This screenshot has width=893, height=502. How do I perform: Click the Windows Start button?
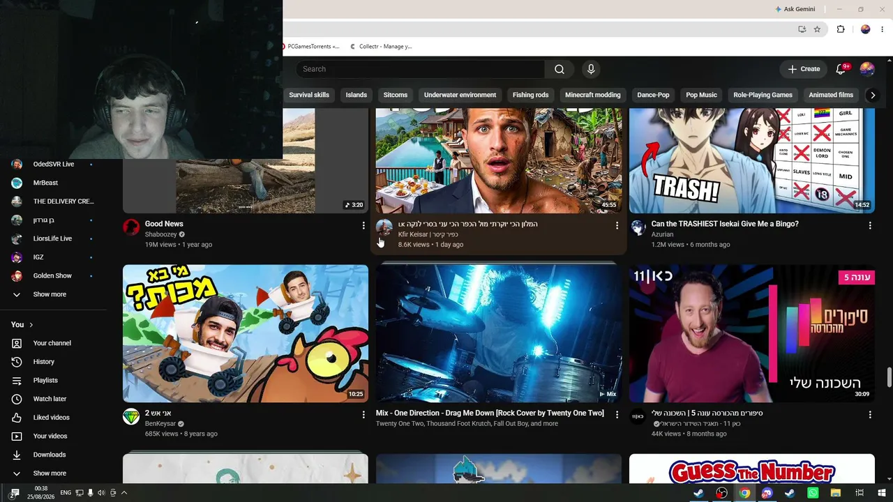tap(881, 493)
